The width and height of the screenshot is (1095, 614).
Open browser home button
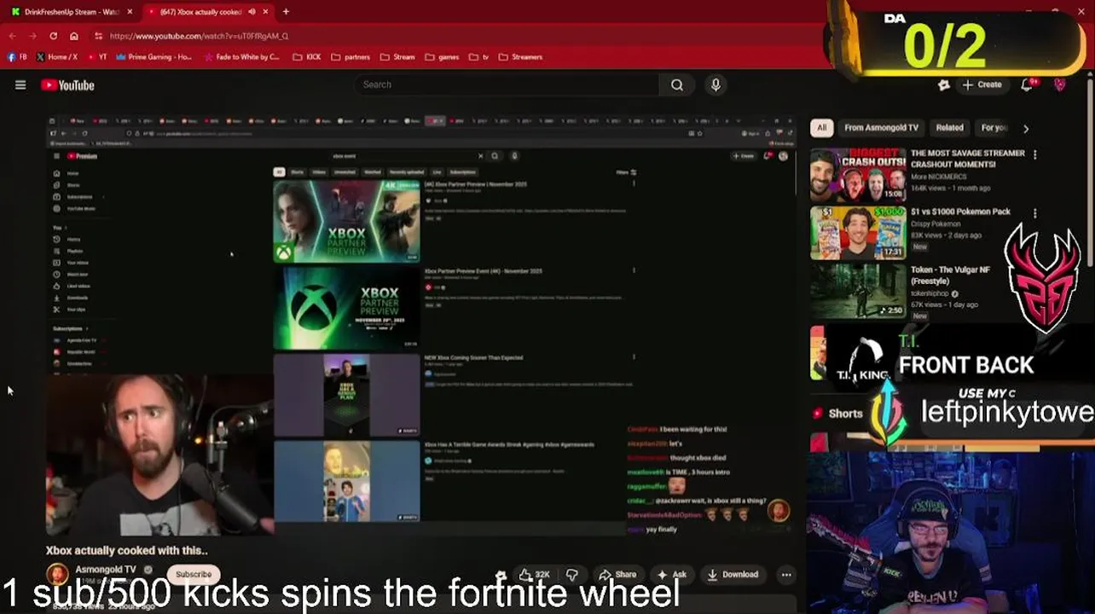click(x=73, y=36)
